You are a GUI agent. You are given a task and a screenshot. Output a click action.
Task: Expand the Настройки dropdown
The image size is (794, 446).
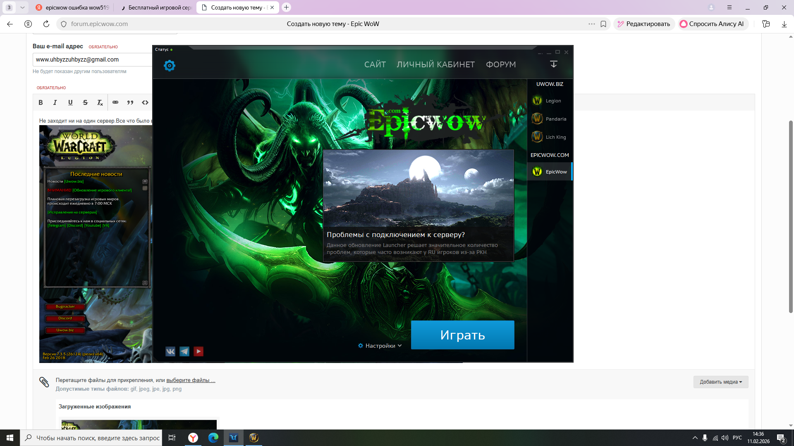click(380, 346)
